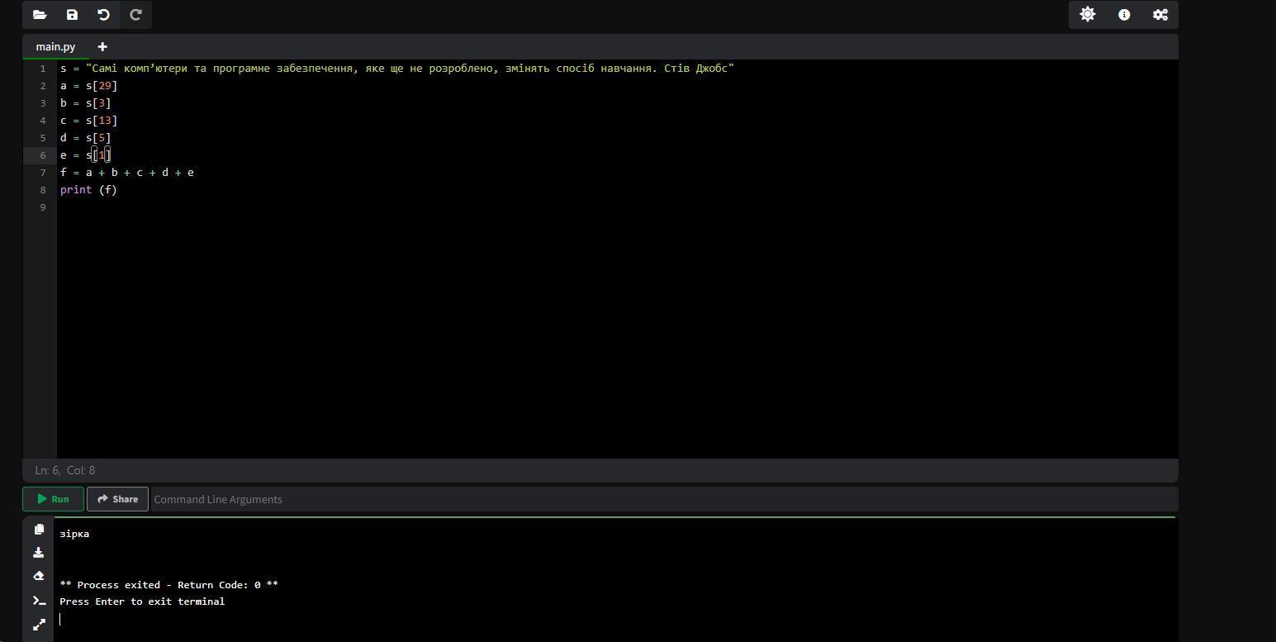1276x642 pixels.
Task: Place cursor on the print (f) line
Action: (x=88, y=190)
